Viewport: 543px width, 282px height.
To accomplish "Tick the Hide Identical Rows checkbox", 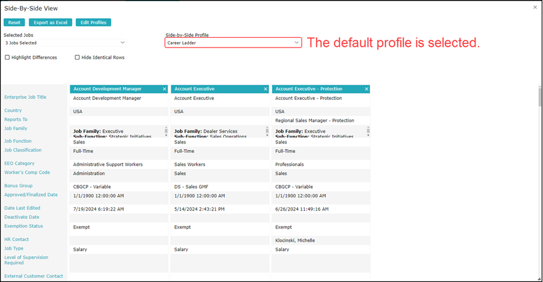I will click(77, 57).
